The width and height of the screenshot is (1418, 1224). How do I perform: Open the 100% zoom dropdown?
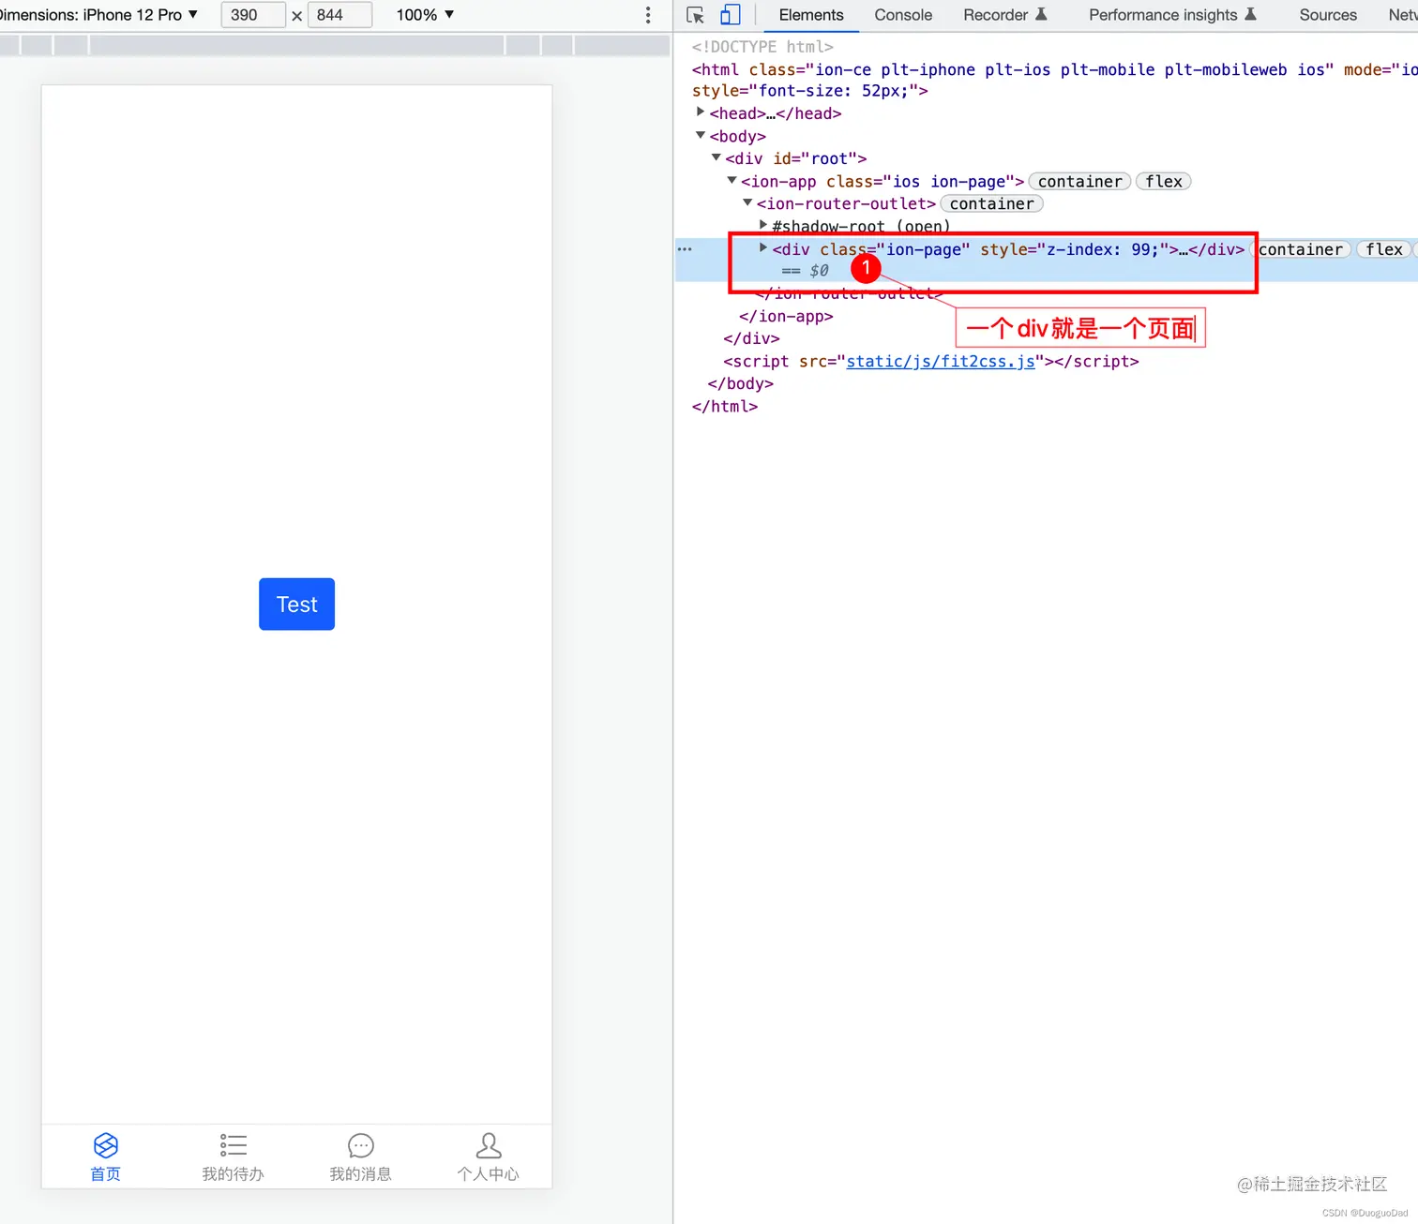point(425,15)
